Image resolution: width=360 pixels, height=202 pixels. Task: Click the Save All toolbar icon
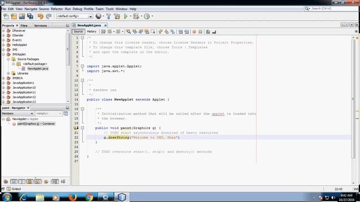pyautogui.click(x=30, y=16)
